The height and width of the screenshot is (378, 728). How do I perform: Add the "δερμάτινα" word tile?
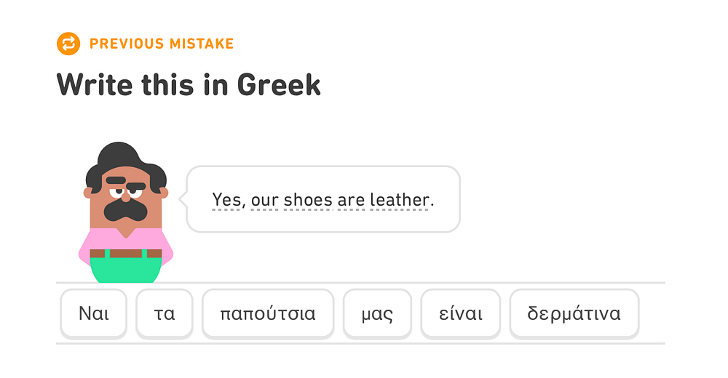tap(574, 314)
